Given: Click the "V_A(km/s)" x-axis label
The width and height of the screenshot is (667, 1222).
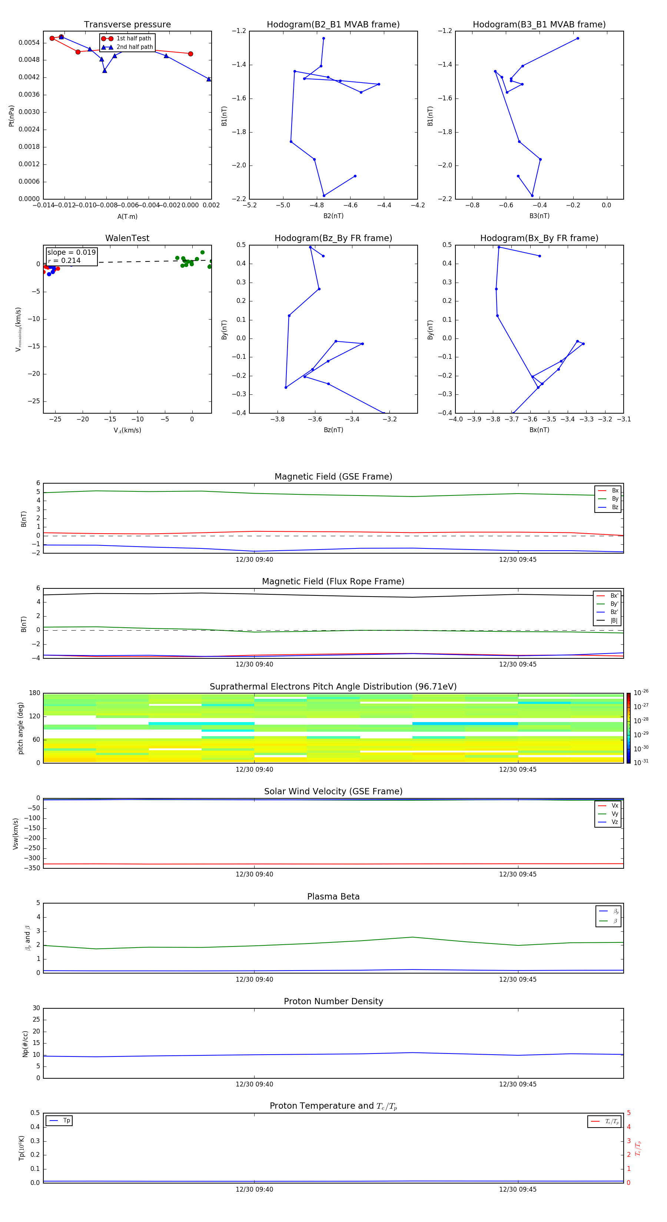Looking at the screenshot, I should click(x=127, y=431).
